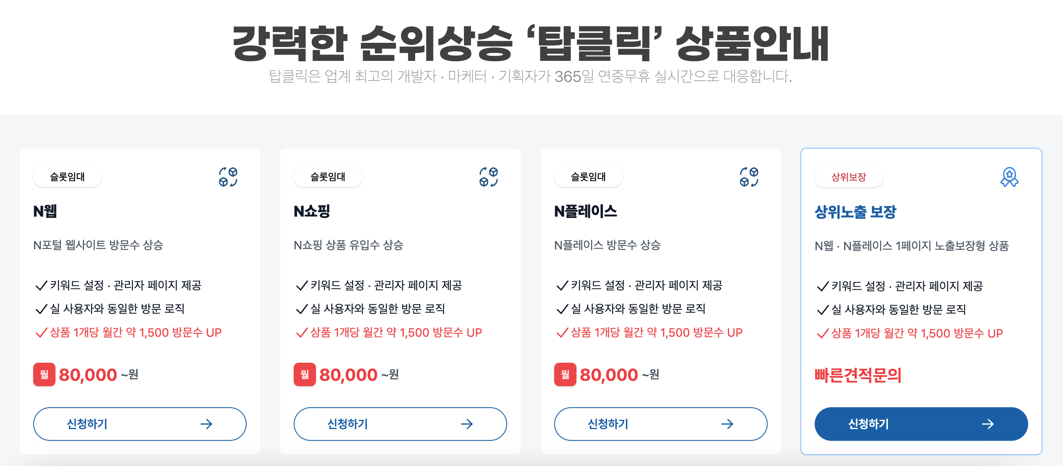Toggle the checkmark for 키워드 설정 on N웹 card
The width and height of the screenshot is (1063, 466).
point(40,285)
